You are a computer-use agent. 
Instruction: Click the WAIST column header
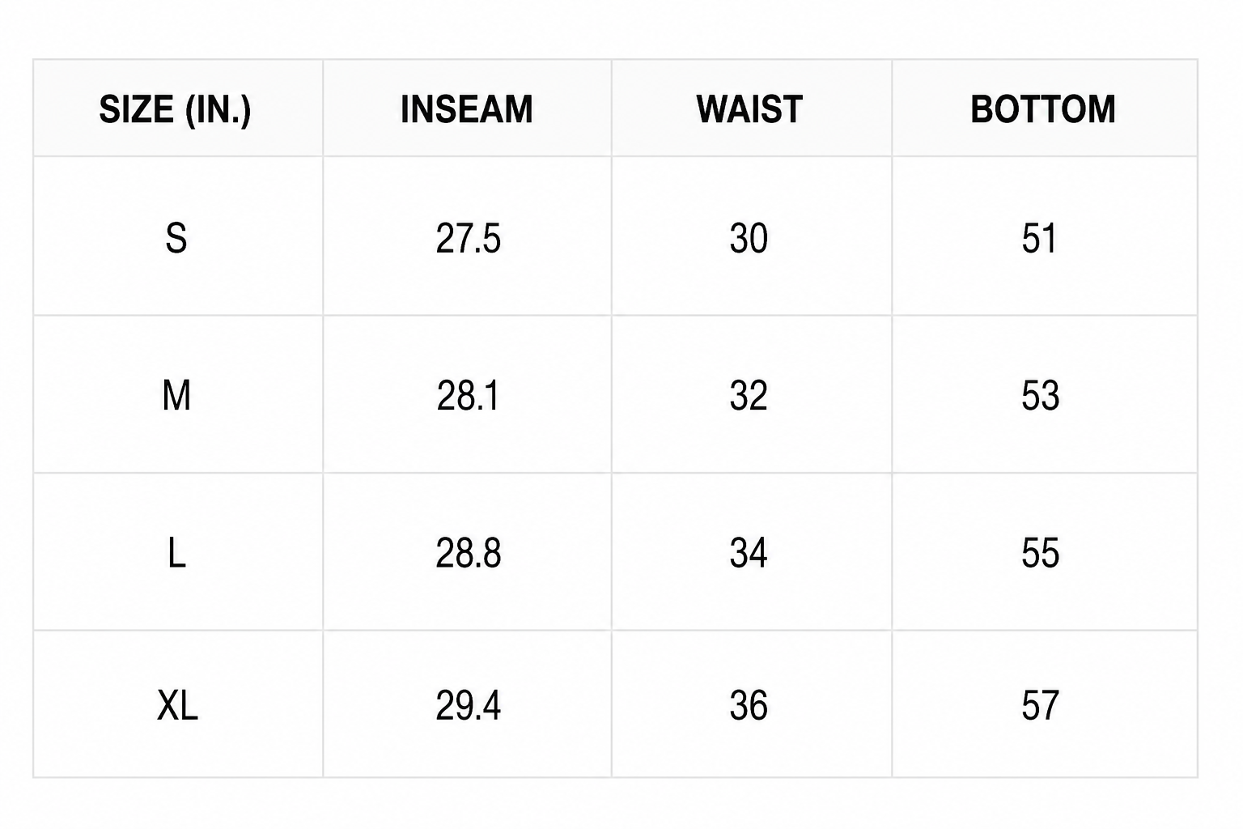[749, 109]
